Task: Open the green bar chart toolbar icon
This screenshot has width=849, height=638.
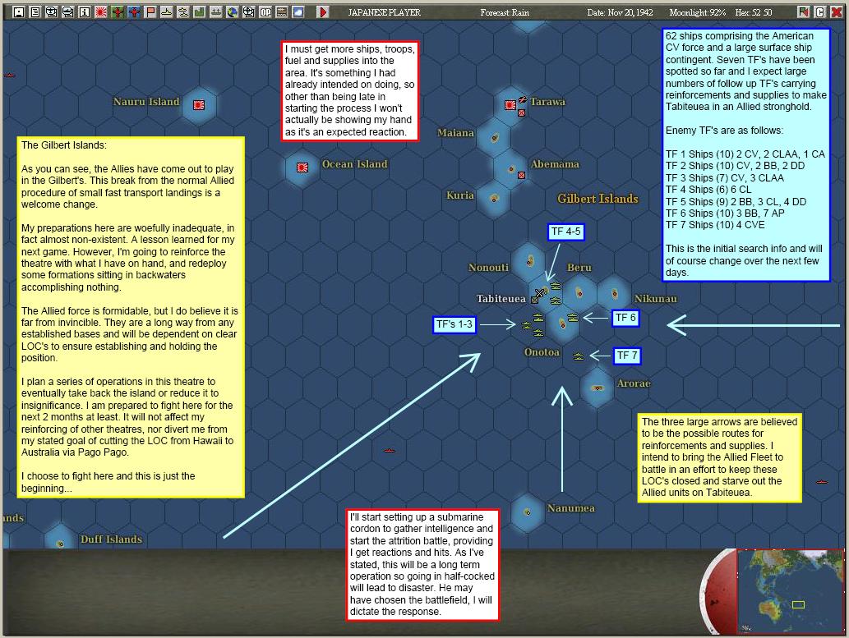Action: pos(199,11)
